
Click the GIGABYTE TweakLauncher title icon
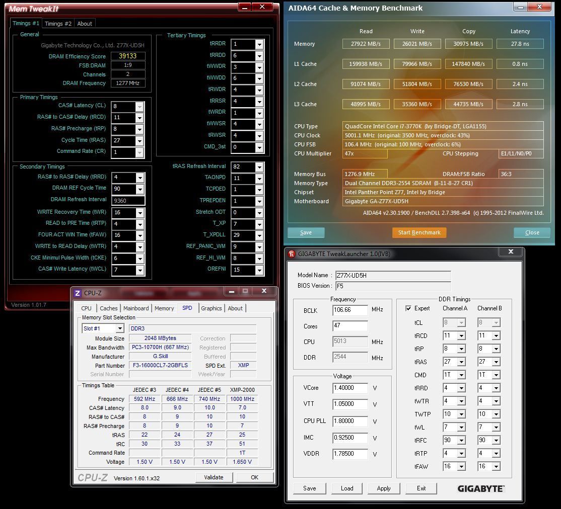292,253
